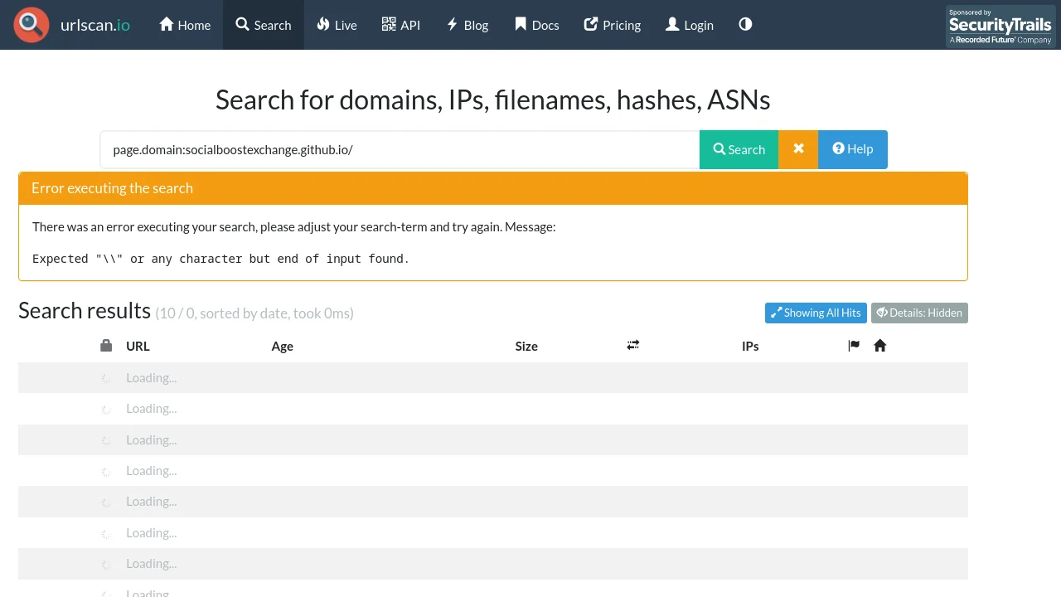Click the IPs column header
The width and height of the screenshot is (1061, 597).
pos(750,347)
